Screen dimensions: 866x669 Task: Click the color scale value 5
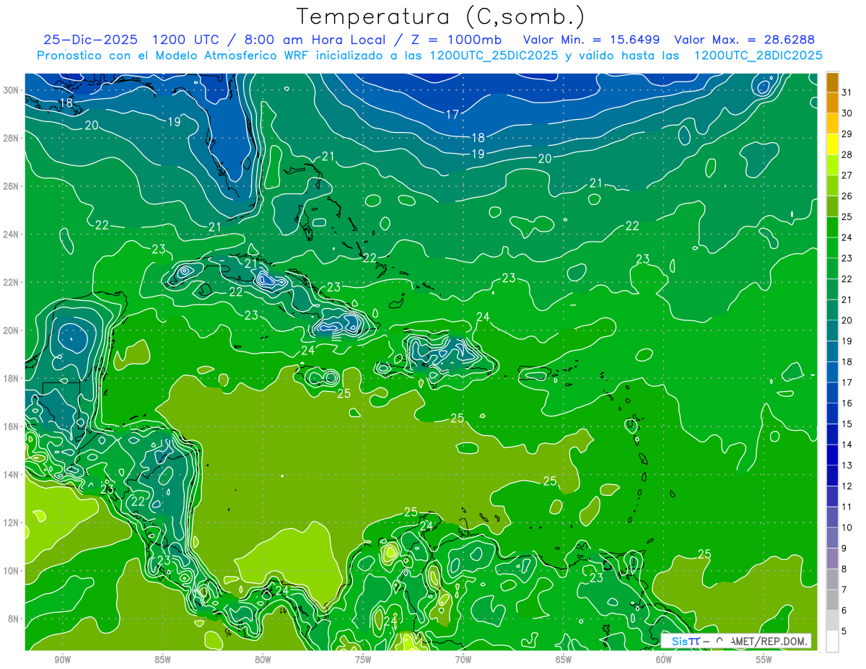(x=844, y=631)
